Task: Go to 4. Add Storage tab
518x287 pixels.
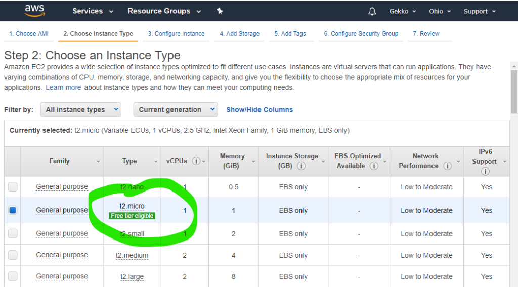Action: [x=239, y=34]
